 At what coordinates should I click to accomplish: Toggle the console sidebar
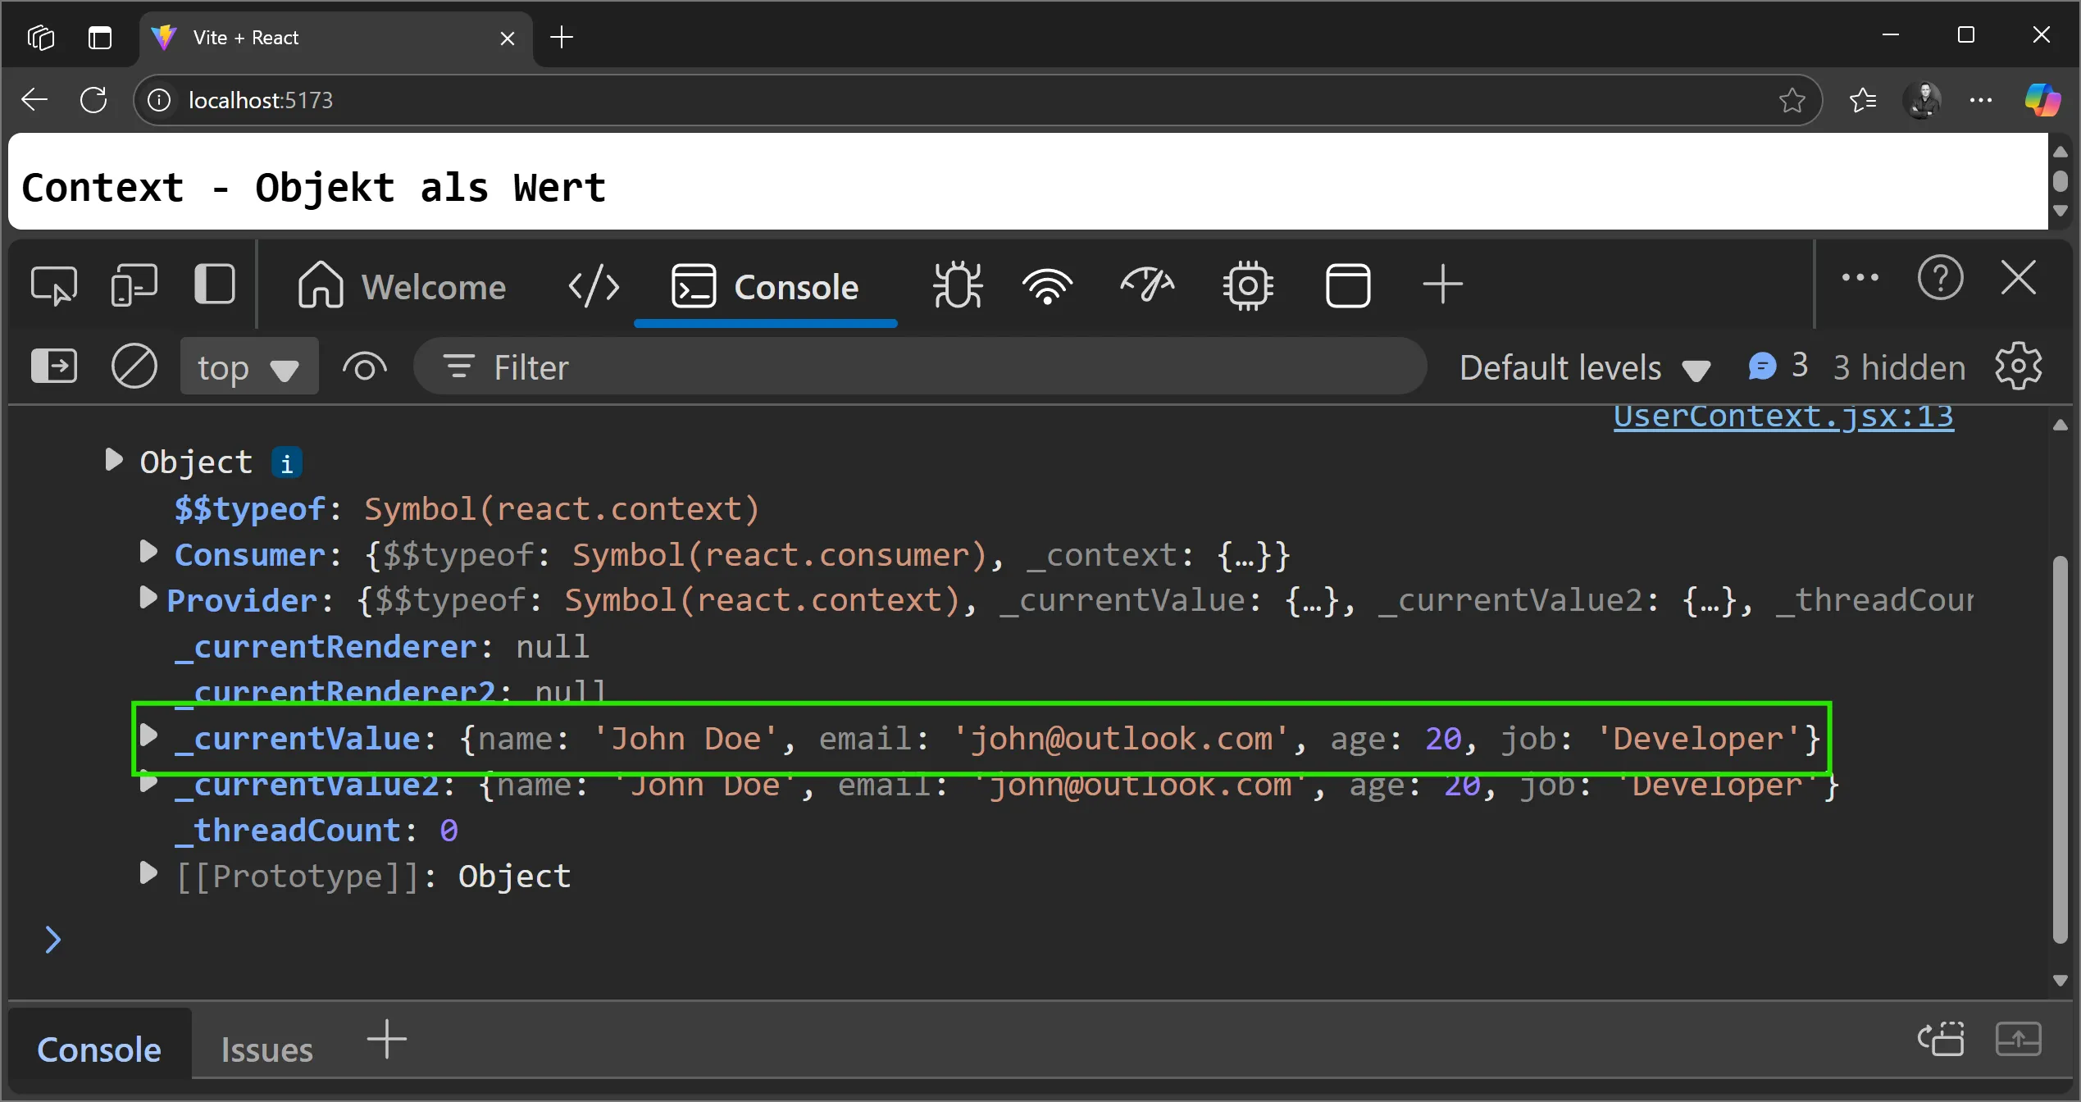(x=54, y=366)
